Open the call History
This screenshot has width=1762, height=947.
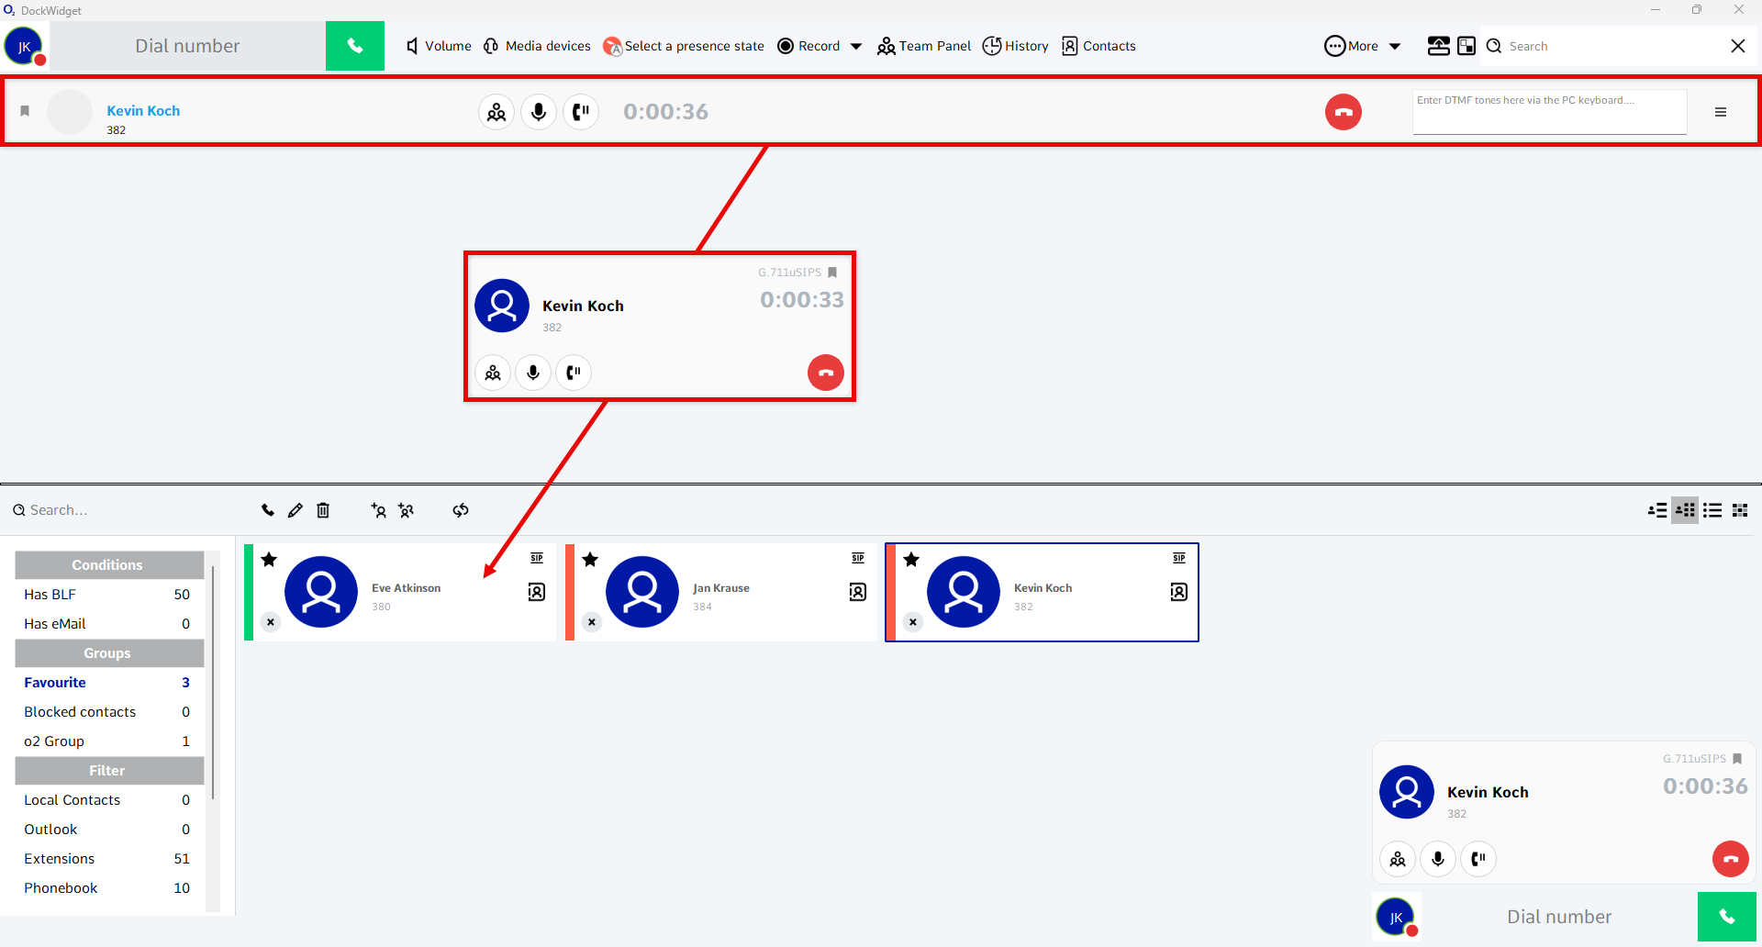(1015, 46)
